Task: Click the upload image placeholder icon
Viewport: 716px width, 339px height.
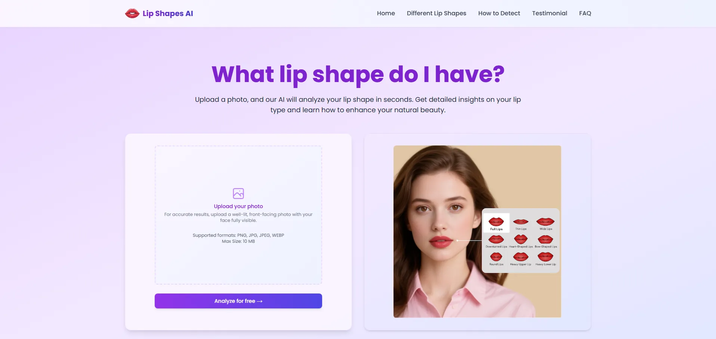Action: (x=238, y=194)
